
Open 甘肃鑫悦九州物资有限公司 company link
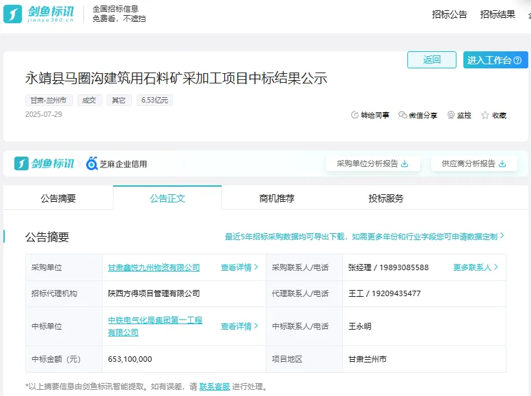[154, 267]
